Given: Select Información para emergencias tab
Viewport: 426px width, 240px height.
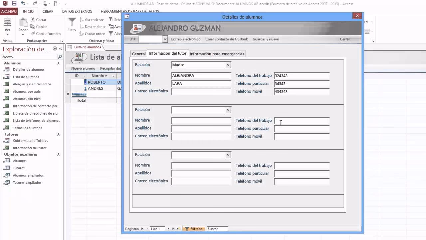Looking at the screenshot, I should tap(217, 54).
